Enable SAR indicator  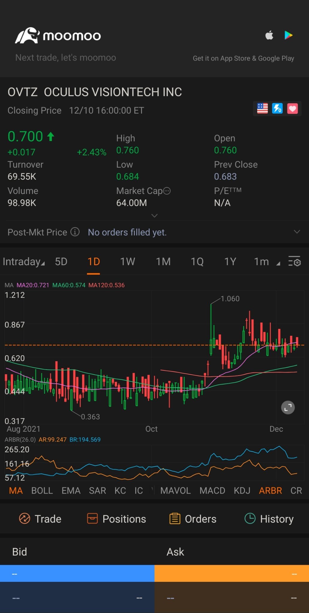point(97,491)
